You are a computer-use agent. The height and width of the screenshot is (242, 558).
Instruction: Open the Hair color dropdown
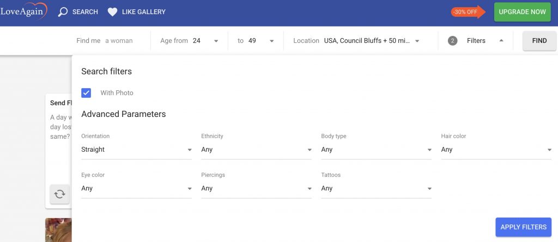coord(496,150)
